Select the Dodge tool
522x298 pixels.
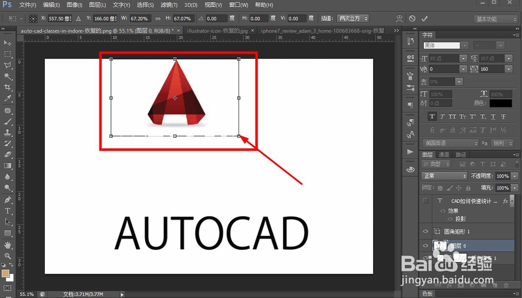[x=7, y=188]
